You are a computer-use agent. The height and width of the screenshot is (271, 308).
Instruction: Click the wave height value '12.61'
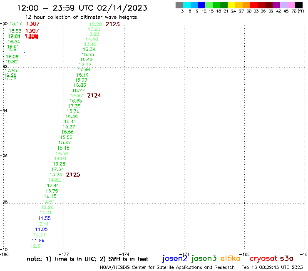click(37, 246)
